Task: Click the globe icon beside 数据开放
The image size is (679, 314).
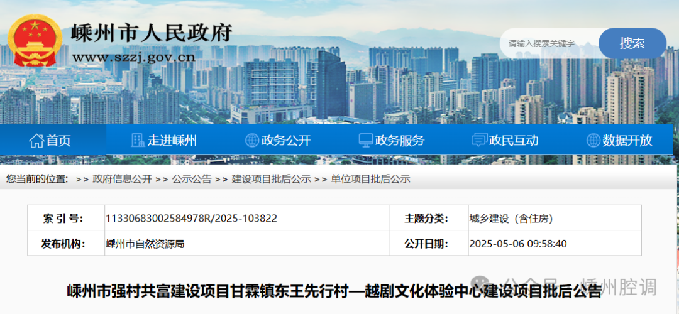Action: coord(593,141)
